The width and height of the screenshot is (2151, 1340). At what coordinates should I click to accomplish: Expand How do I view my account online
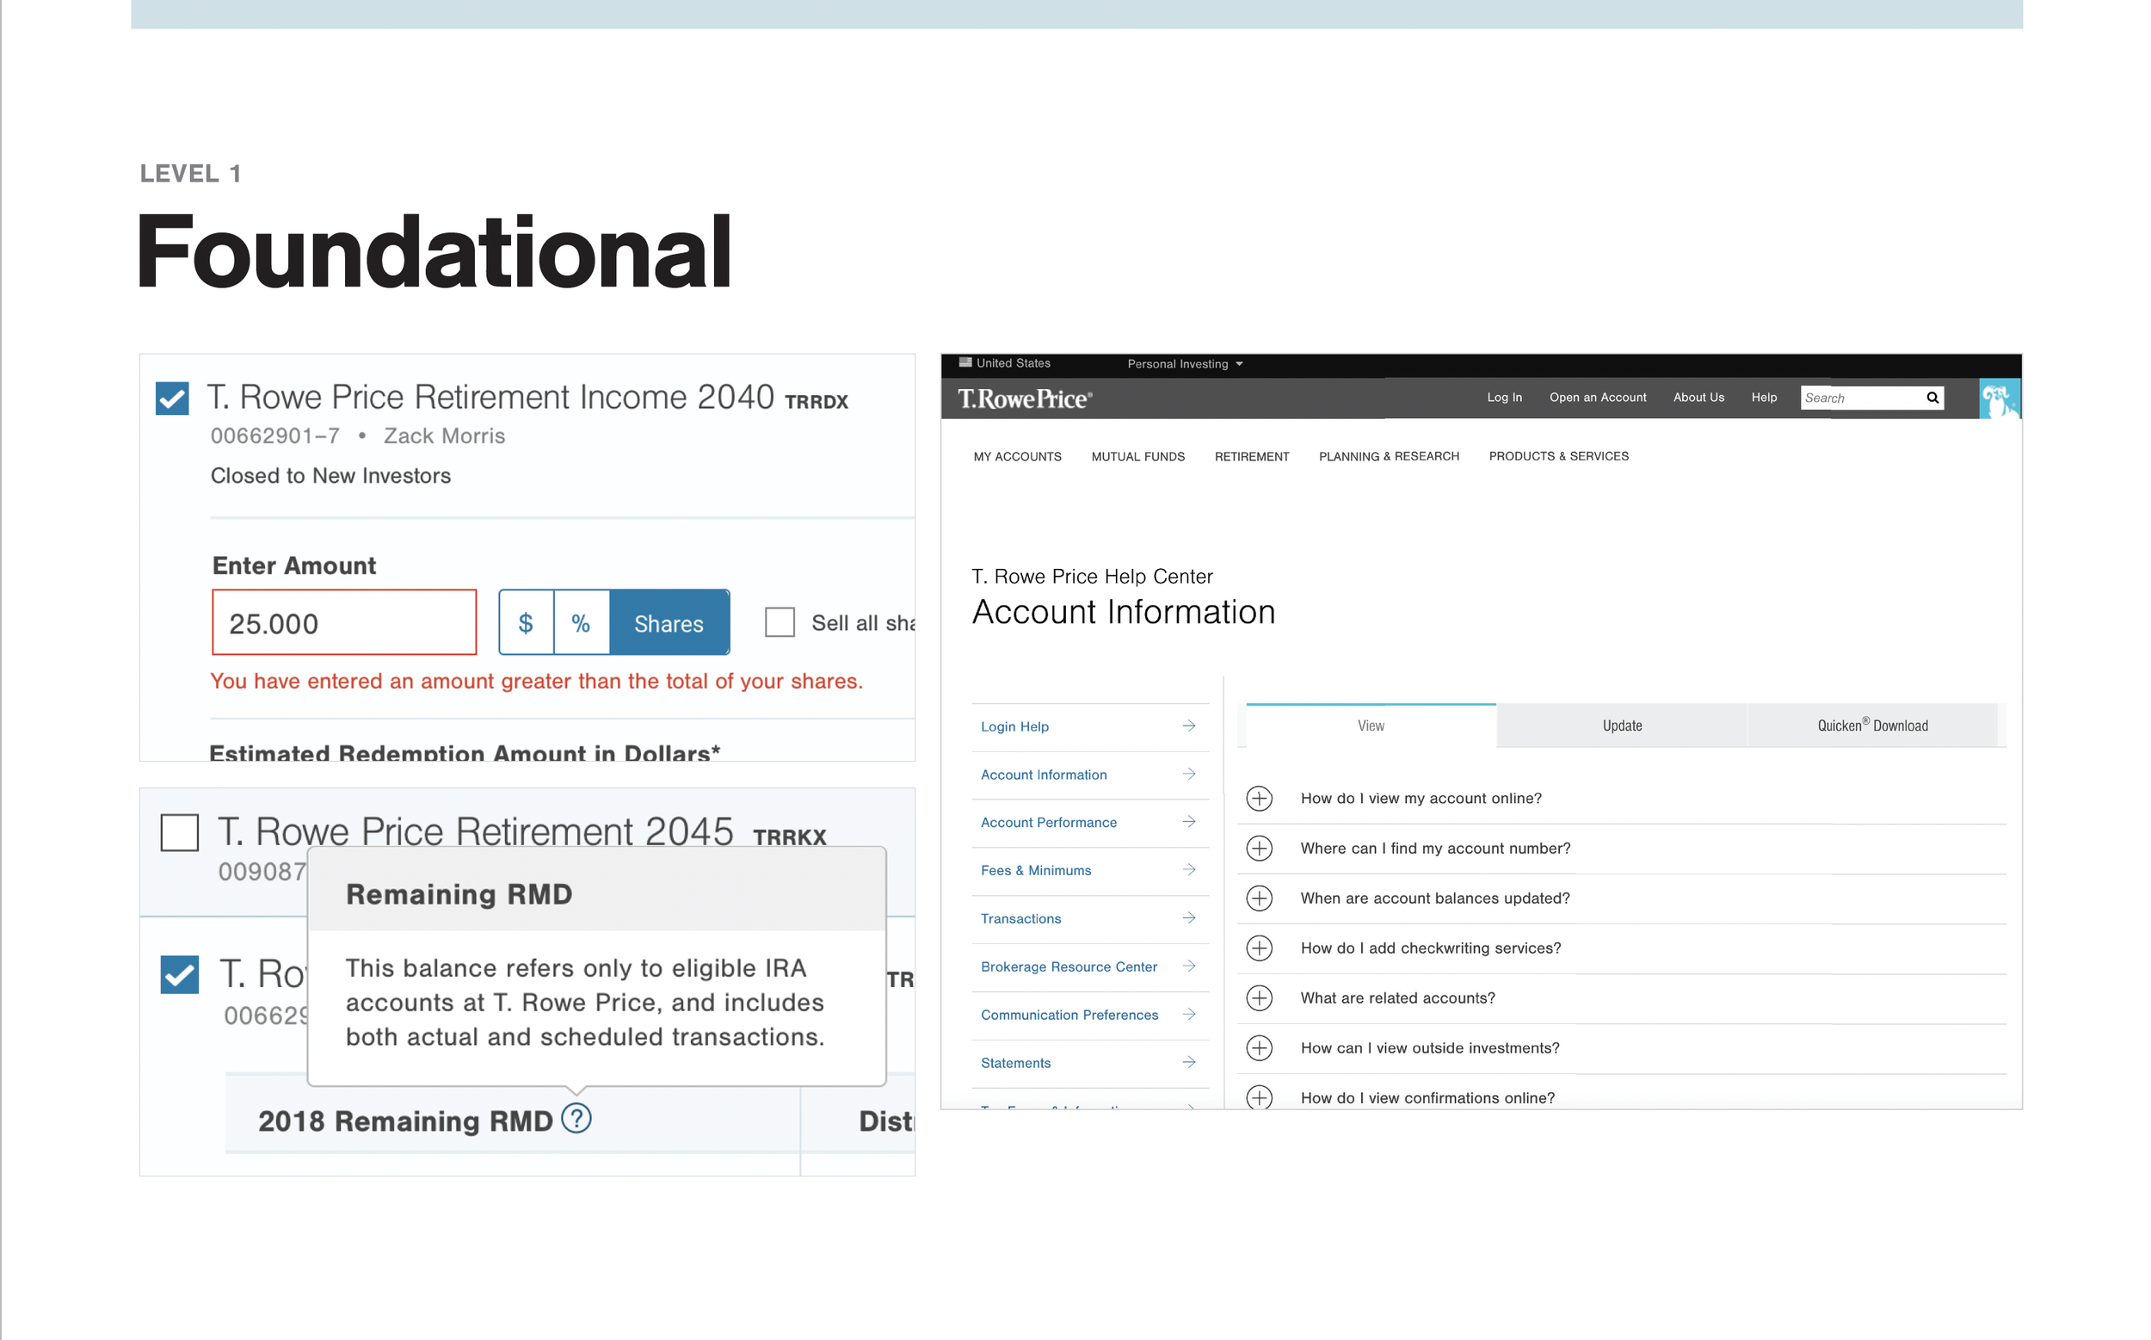coord(1259,799)
